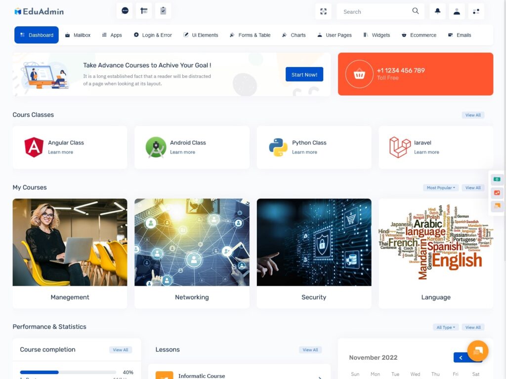This screenshot has width=506, height=379.
Task: Open the Most Popular dropdown
Action: coord(441,188)
